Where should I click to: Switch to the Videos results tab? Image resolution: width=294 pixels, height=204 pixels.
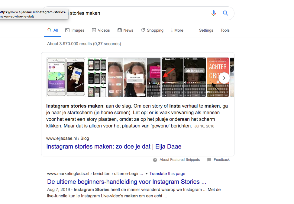[x=101, y=30]
